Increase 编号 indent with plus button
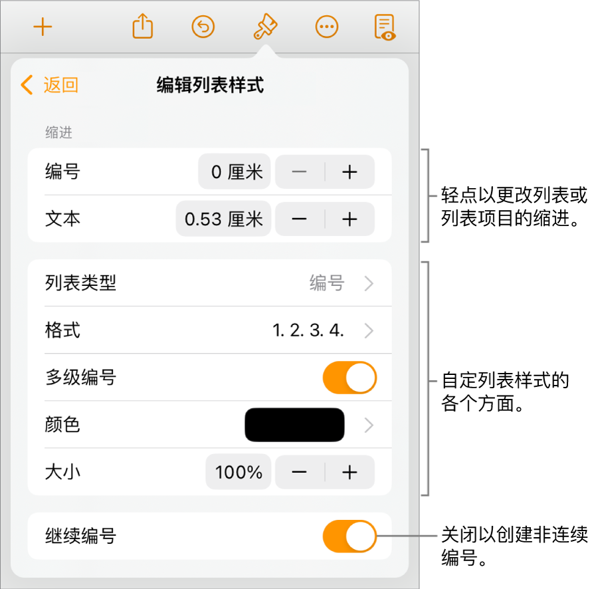Viewport: 594px width, 589px height. point(349,172)
